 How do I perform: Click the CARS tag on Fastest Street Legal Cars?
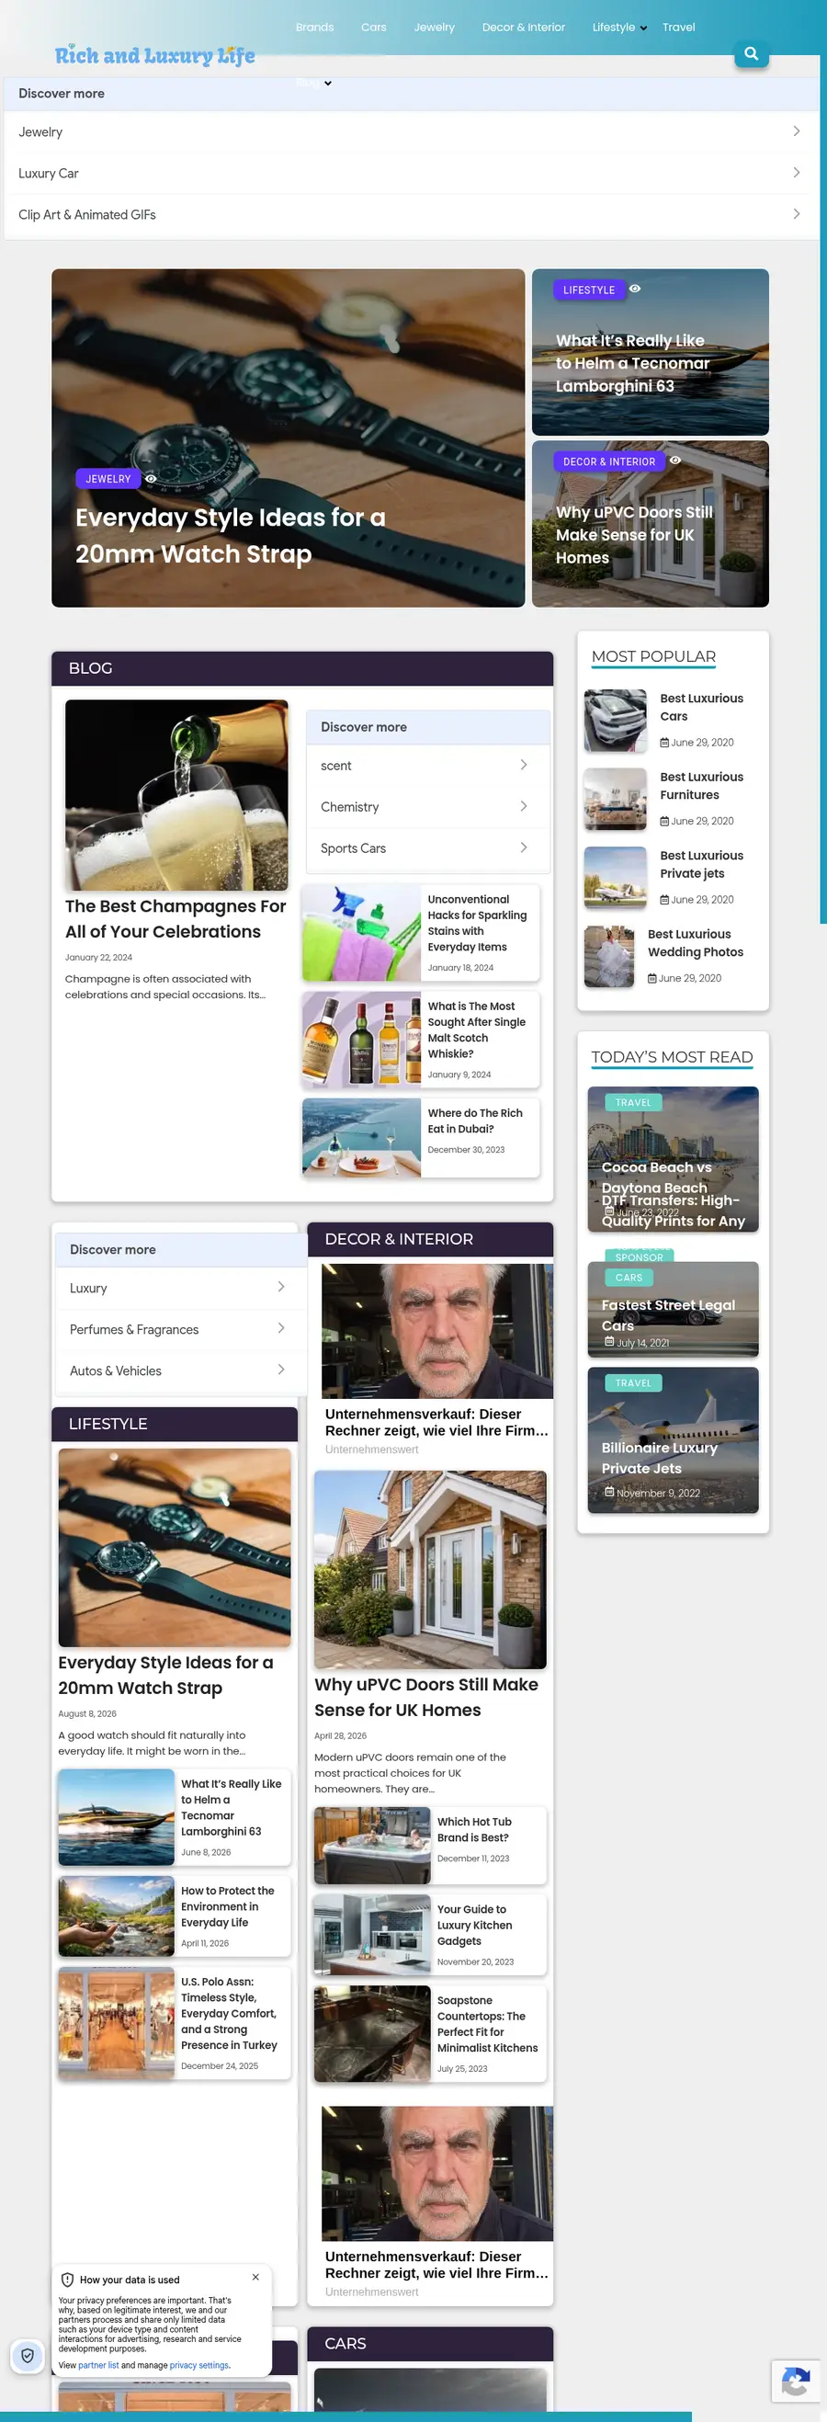(629, 1278)
